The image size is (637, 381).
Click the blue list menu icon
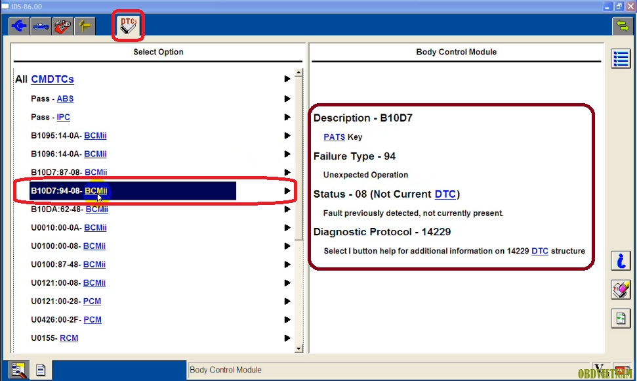click(x=621, y=59)
